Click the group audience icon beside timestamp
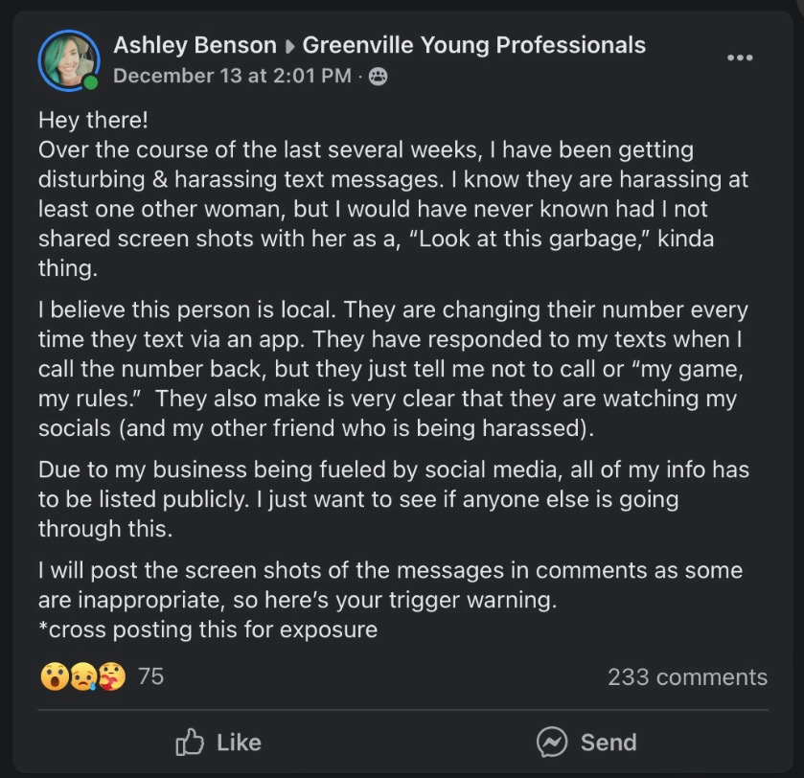Image resolution: width=804 pixels, height=778 pixels. point(379,77)
